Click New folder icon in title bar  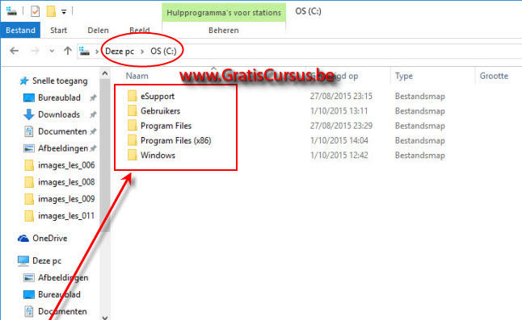(x=51, y=11)
